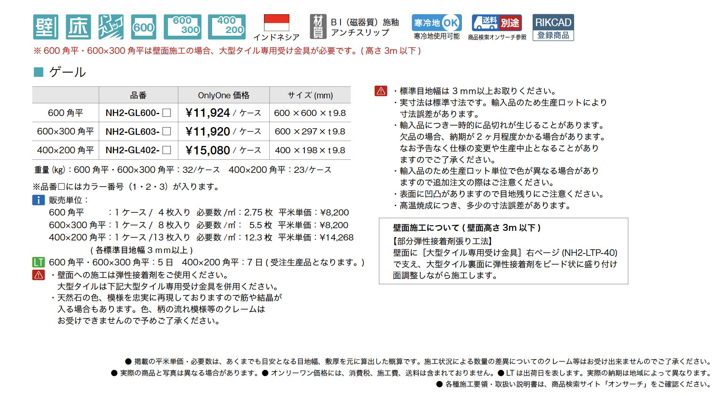Select the 600×300 size icon
Image resolution: width=724 pixels, height=396 pixels.
183,27
